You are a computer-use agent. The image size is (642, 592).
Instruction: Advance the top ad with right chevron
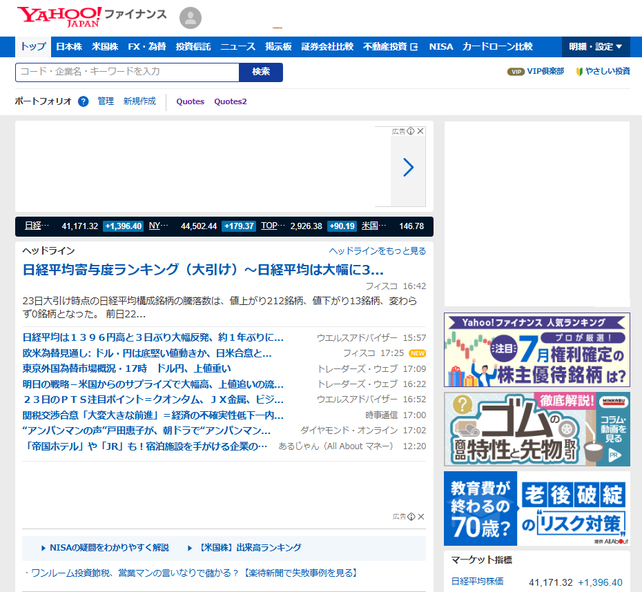tap(408, 168)
